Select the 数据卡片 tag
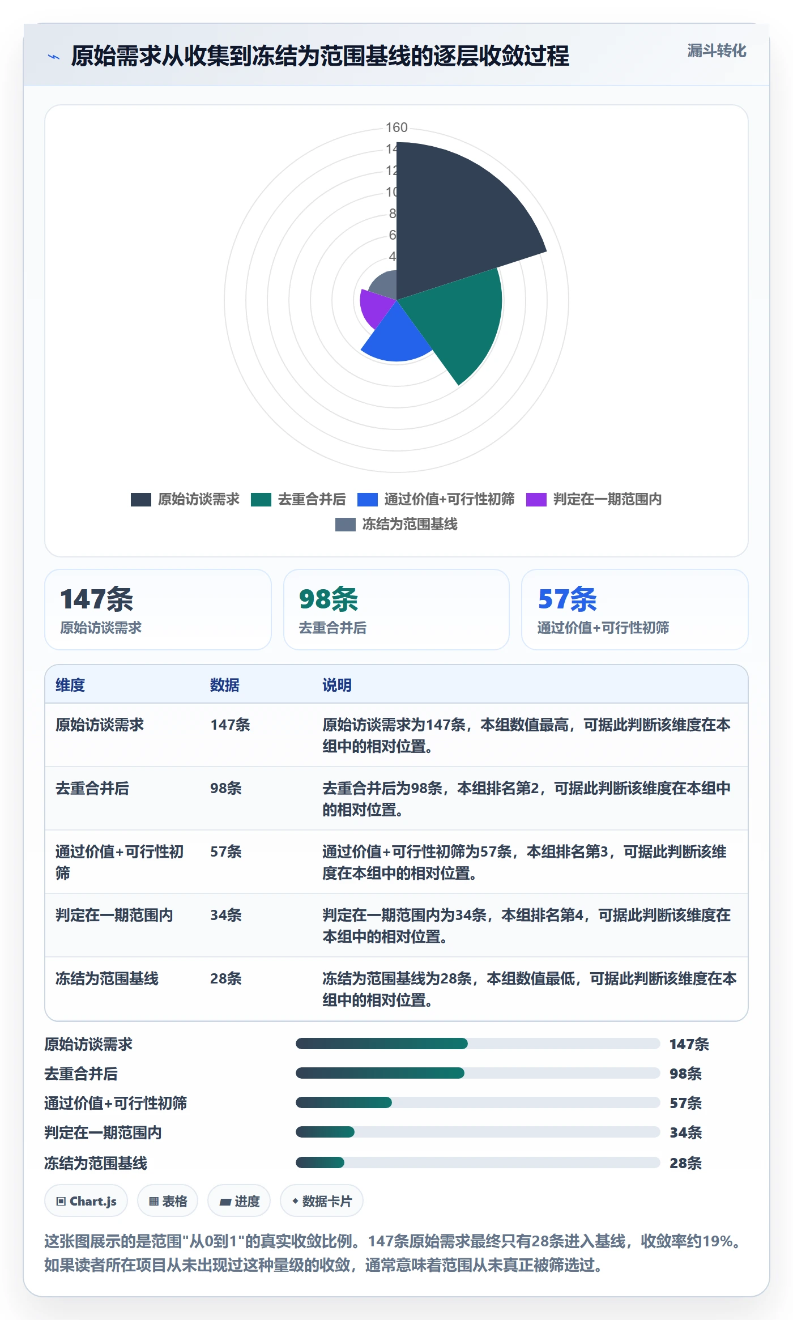The width and height of the screenshot is (793, 1320). (x=322, y=1201)
